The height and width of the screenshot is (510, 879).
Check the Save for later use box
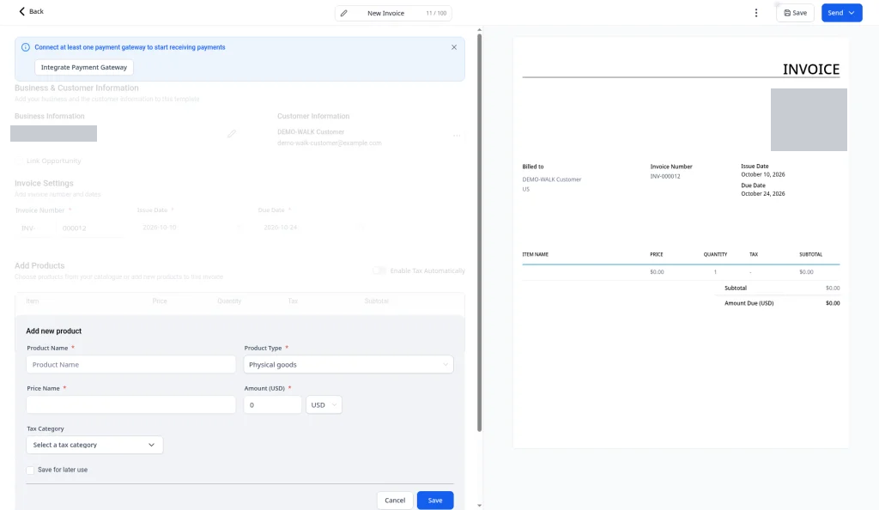[30, 471]
